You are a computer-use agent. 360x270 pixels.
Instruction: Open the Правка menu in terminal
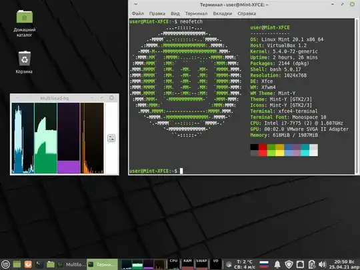157,13
